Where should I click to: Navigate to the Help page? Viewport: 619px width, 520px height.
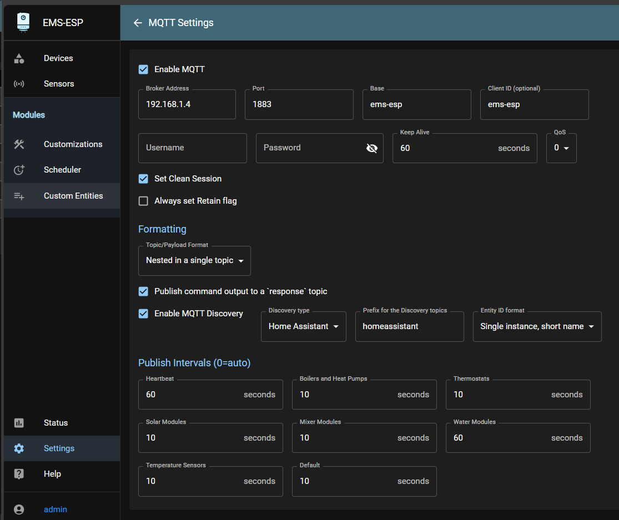(52, 473)
